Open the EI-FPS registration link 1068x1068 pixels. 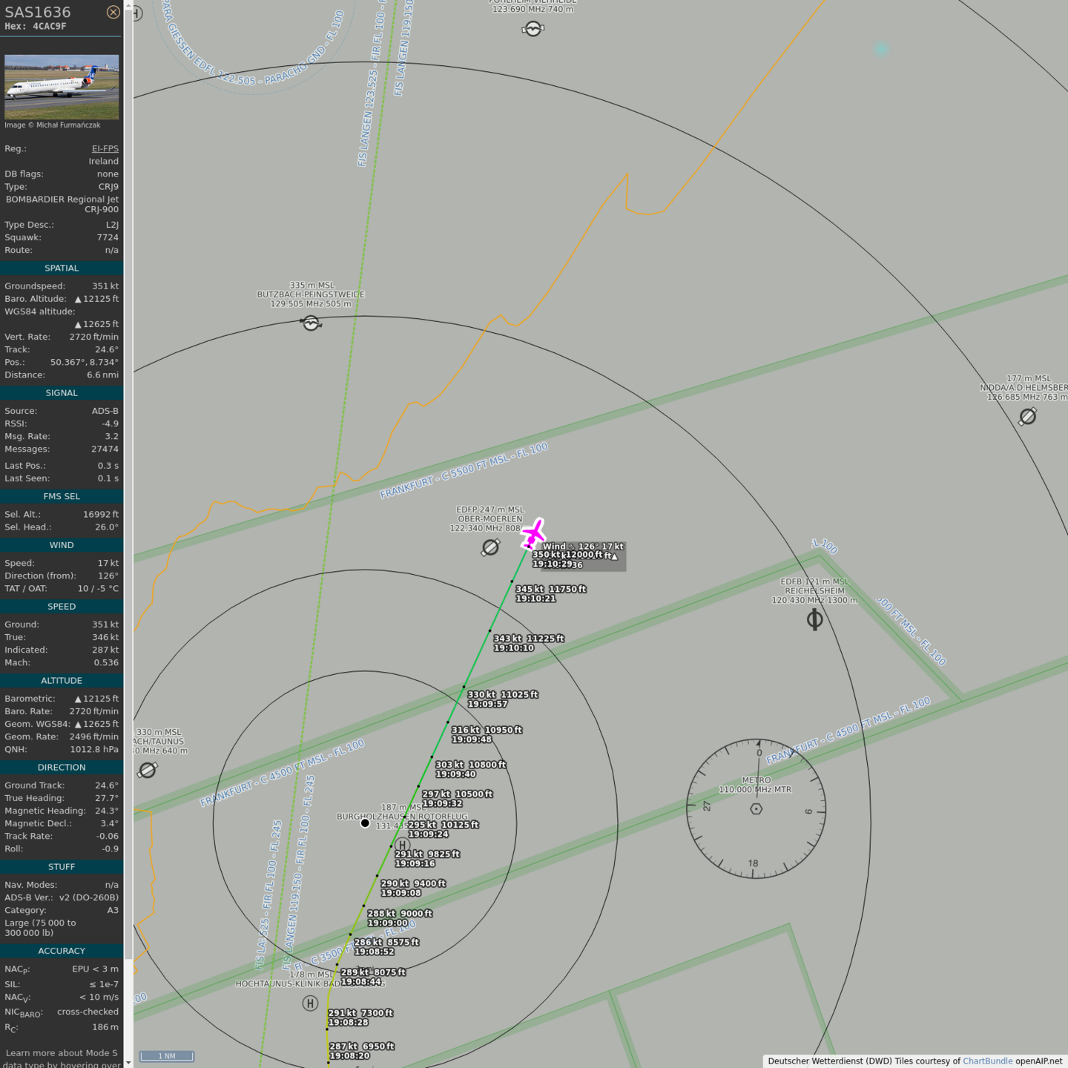tap(105, 148)
